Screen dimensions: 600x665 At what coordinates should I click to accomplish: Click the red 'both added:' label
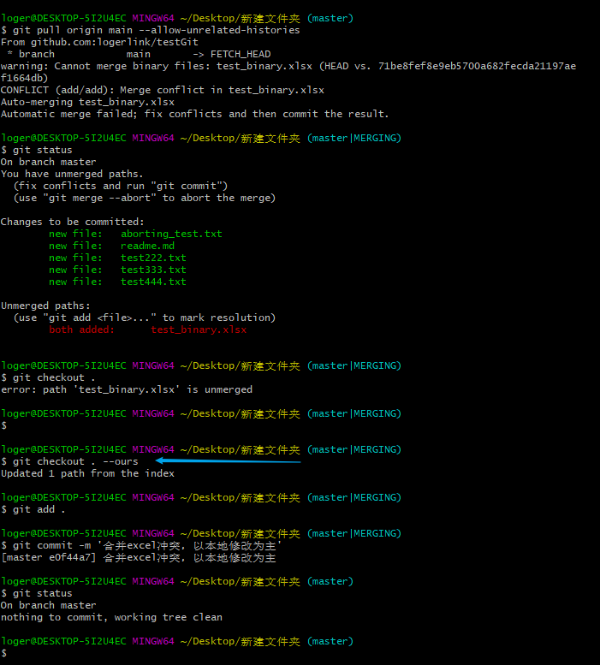(x=82, y=330)
